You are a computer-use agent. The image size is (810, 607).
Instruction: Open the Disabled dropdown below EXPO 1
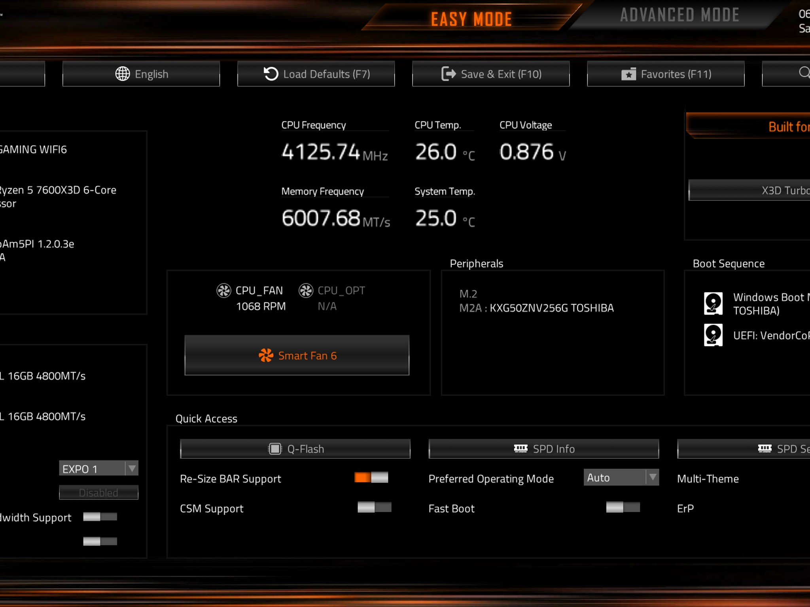pos(98,492)
